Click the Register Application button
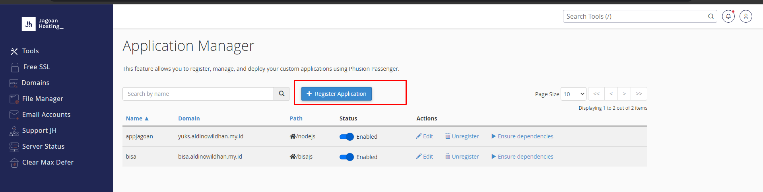The height and width of the screenshot is (192, 763). coord(336,94)
